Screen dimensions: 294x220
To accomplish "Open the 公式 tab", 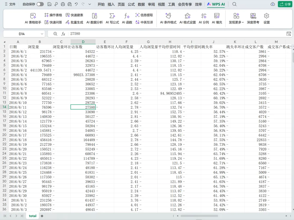I will [x=131, y=4].
